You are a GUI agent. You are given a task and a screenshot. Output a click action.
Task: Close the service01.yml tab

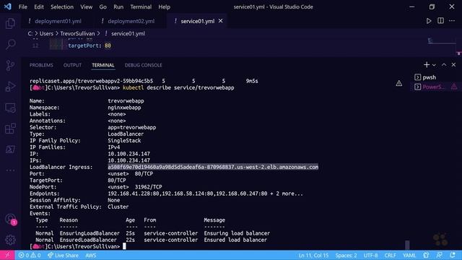[x=221, y=21]
